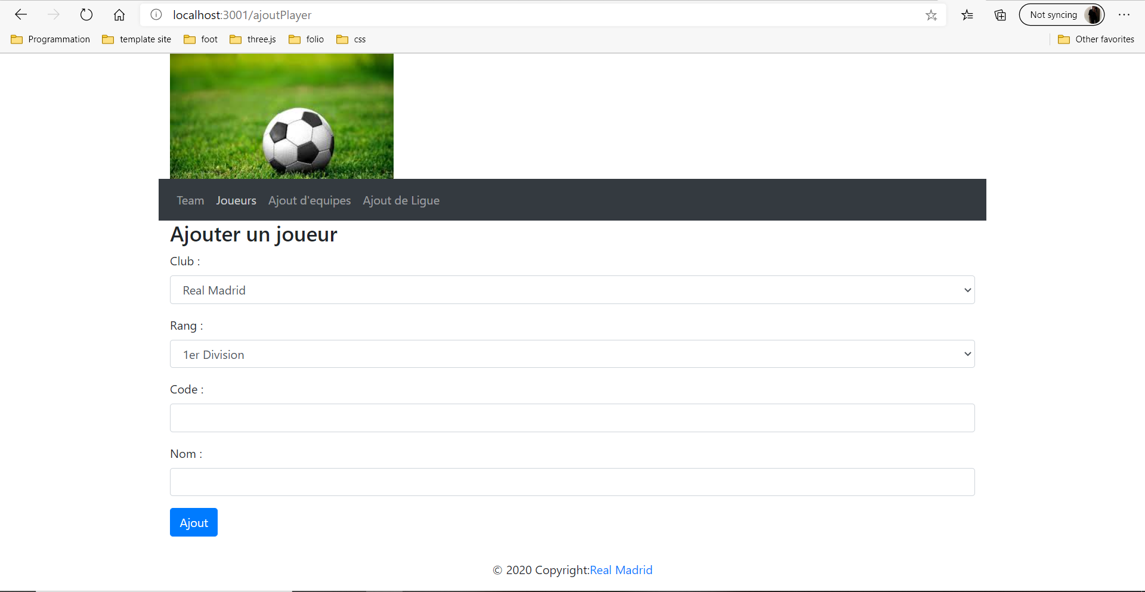Follow the Real Madrid footer link
The height and width of the screenshot is (592, 1145).
[x=621, y=570]
